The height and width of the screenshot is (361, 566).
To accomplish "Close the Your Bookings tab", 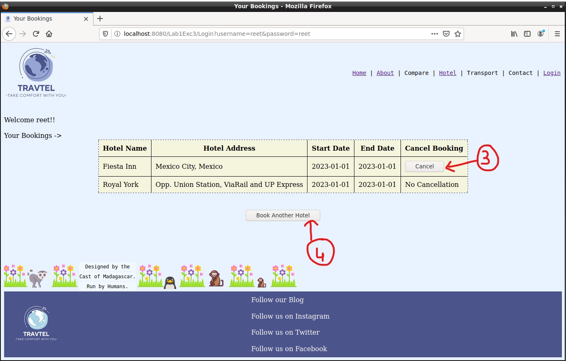I will [x=86, y=19].
